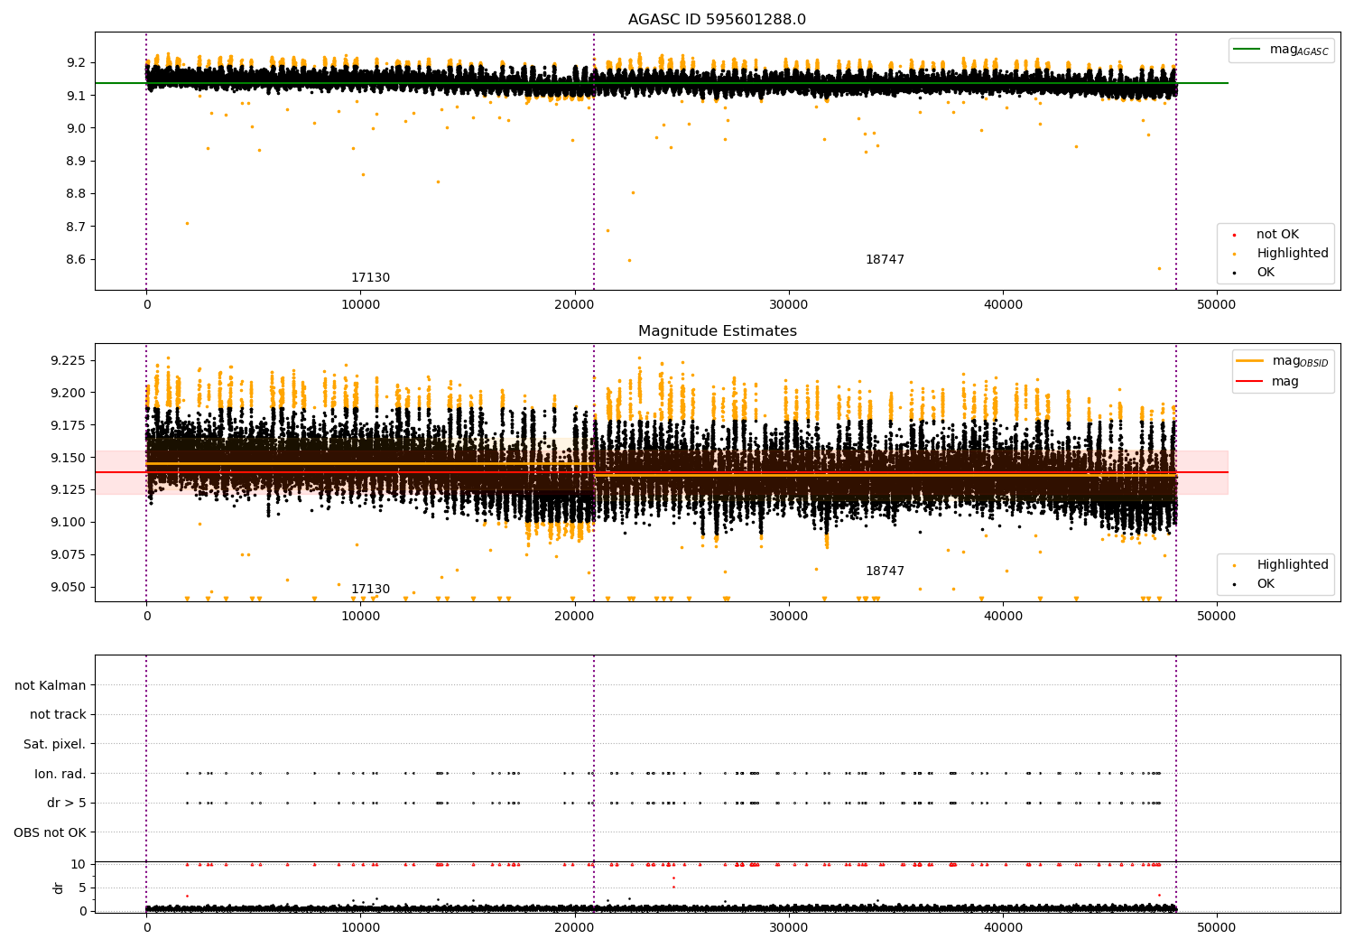Click the 'not Kalman' row label
1354x948 pixels.
(51, 685)
